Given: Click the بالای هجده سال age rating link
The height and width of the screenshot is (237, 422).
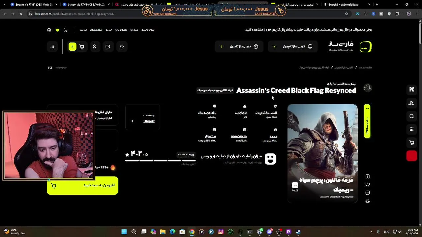Looking at the screenshot, I should (x=207, y=113).
